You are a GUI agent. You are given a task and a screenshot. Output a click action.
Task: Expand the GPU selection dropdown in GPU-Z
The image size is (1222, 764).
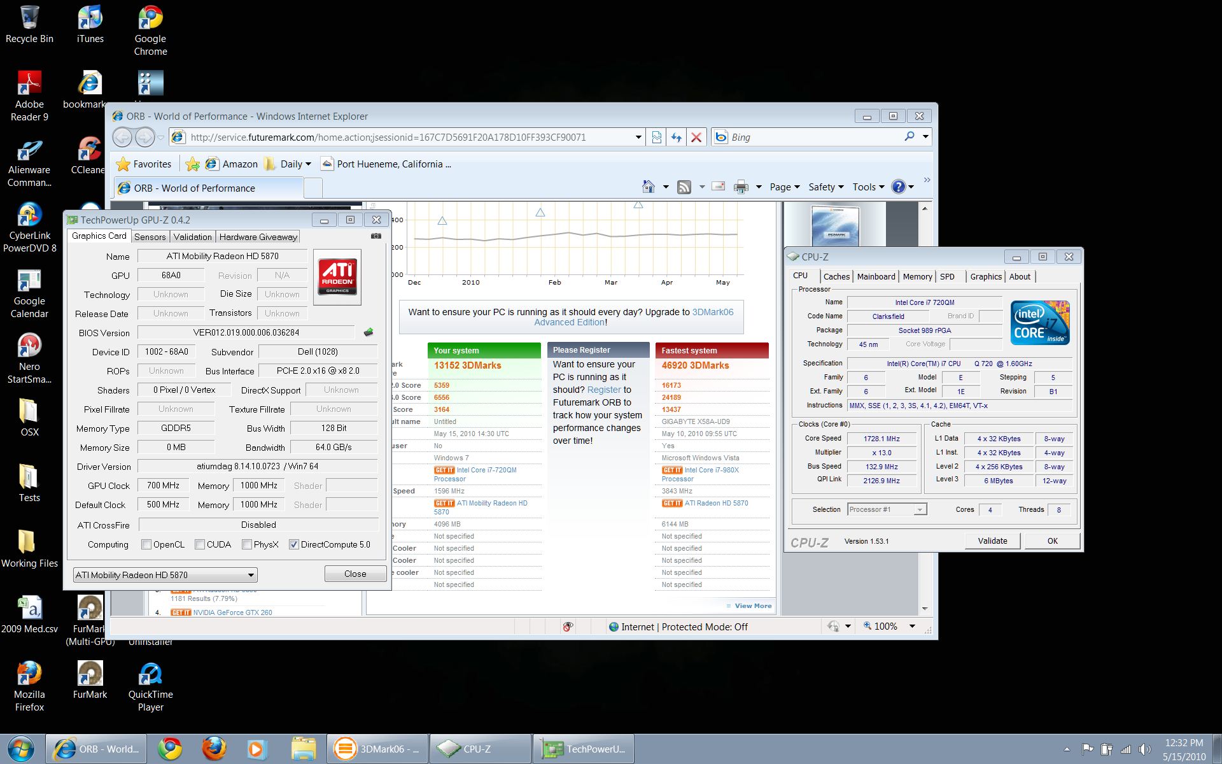pos(251,575)
